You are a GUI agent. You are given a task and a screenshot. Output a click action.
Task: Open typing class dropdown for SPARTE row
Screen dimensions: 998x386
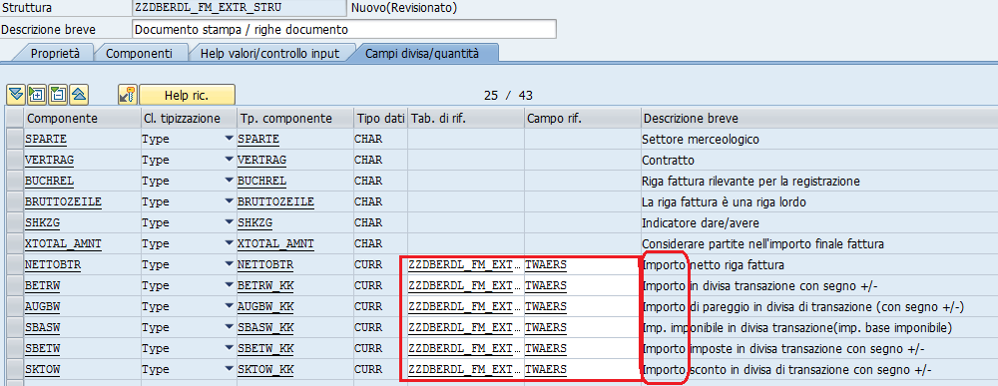click(x=230, y=139)
